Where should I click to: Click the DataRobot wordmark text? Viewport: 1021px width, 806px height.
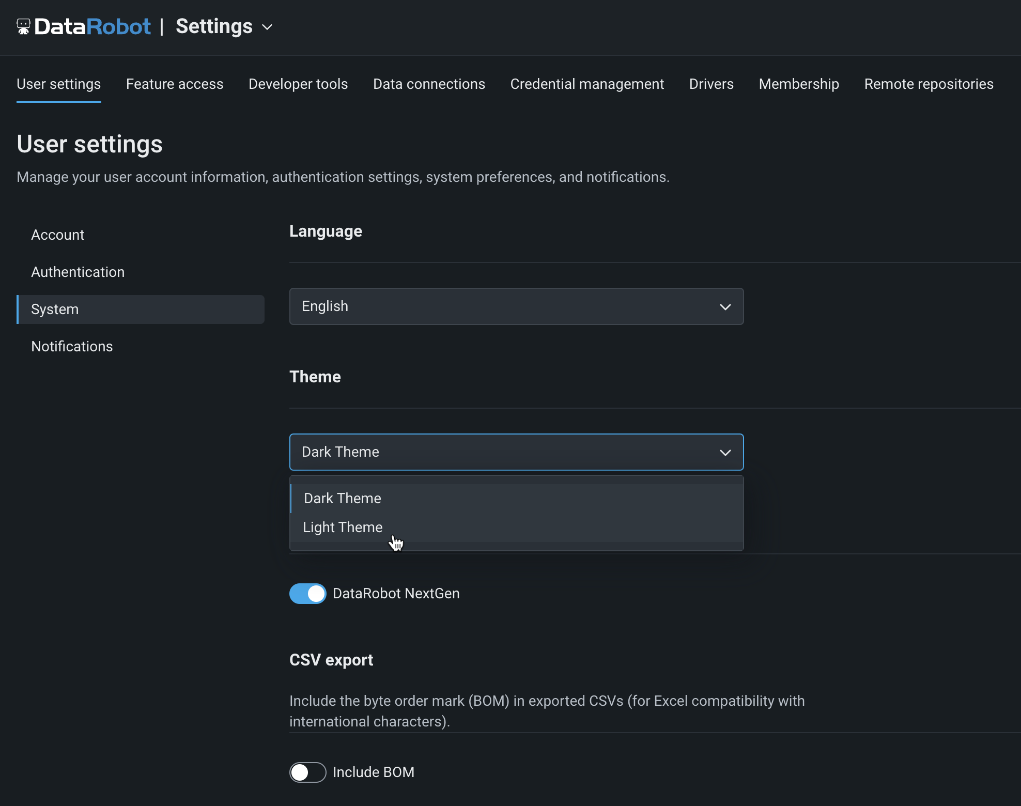(x=93, y=27)
